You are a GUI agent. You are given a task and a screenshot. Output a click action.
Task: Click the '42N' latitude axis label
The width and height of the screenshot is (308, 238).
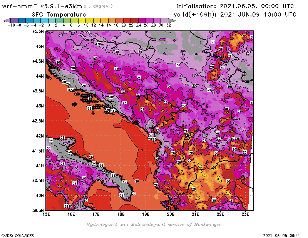click(x=40, y=136)
